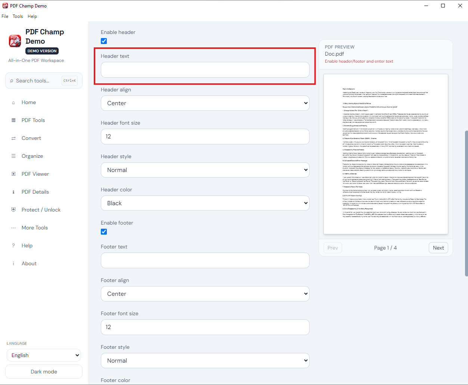Click the Protect / Unlock shield icon
Viewport: 468px width, 385px height.
13,210
